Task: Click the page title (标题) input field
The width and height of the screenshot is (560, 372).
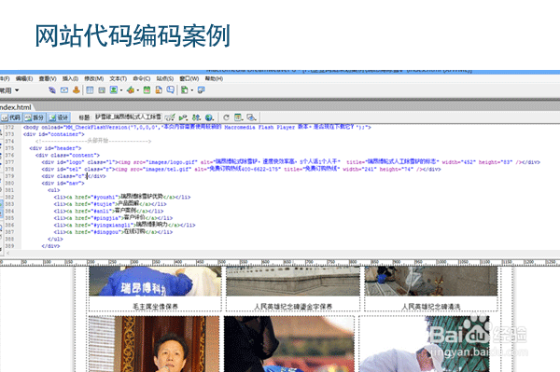Action: (128, 117)
